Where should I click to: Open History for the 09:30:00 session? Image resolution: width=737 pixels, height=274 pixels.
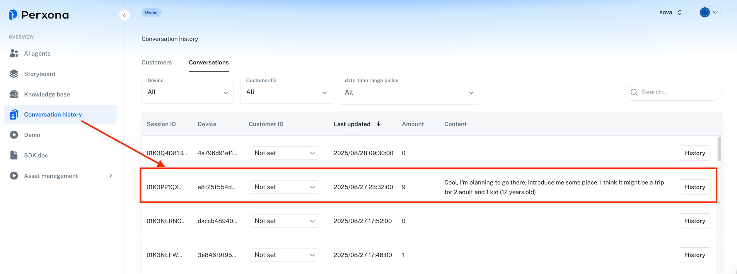coord(695,153)
